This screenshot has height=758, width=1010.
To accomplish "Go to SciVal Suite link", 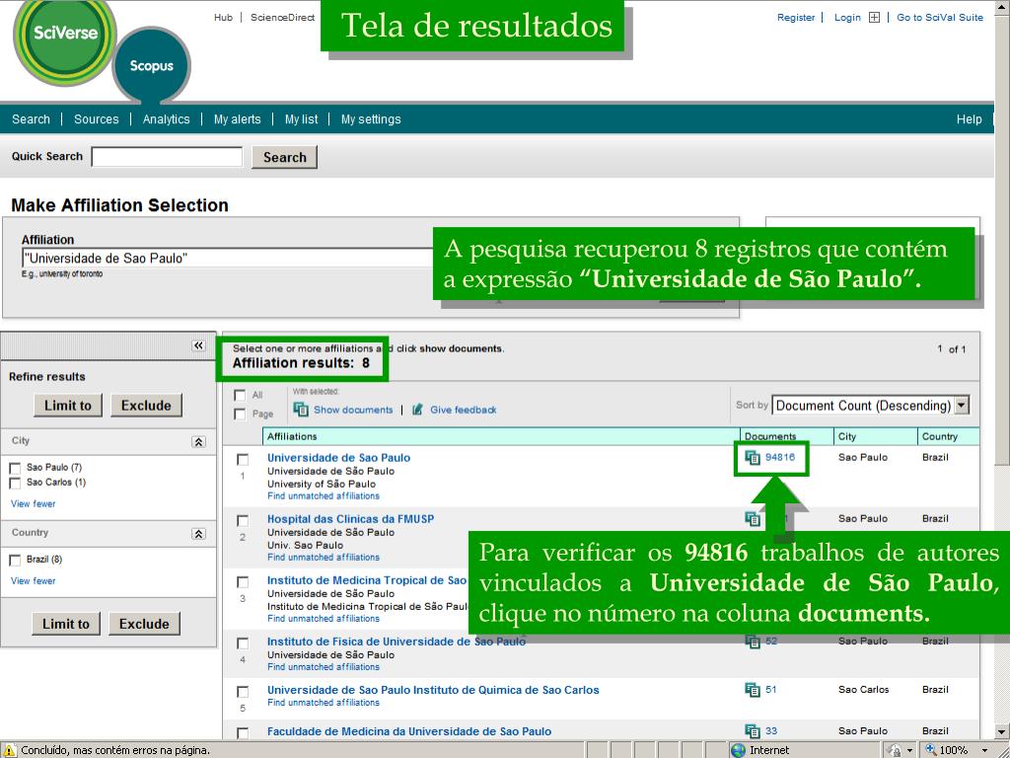I will (x=940, y=18).
